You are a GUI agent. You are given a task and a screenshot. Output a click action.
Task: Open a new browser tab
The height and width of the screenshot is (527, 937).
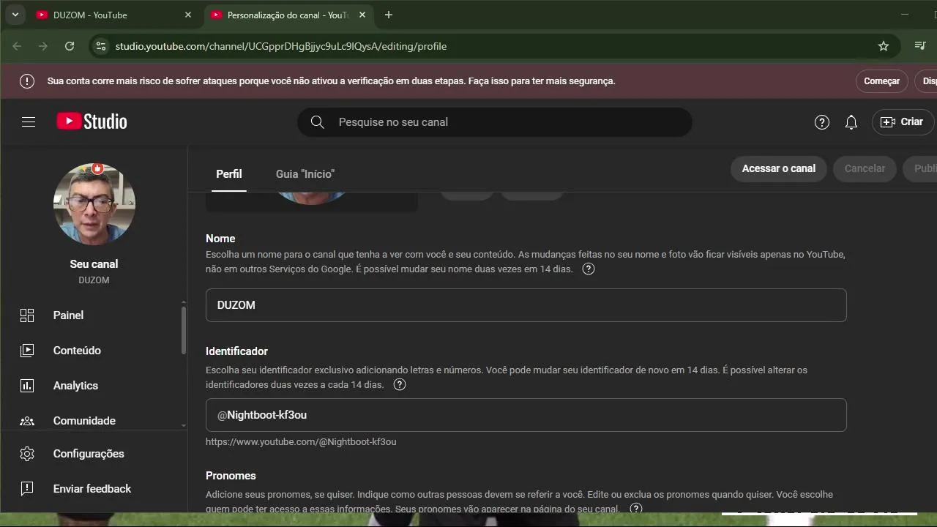click(389, 15)
